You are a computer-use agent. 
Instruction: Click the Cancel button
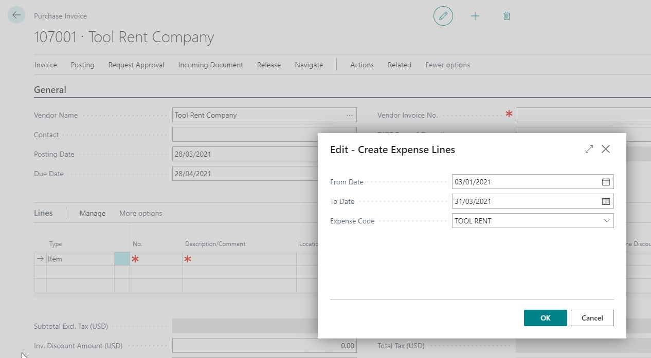592,318
